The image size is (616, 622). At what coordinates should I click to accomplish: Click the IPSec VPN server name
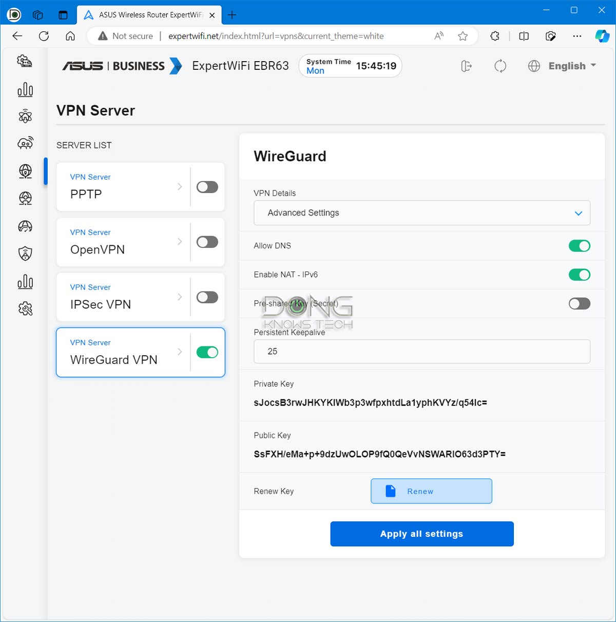coord(101,304)
